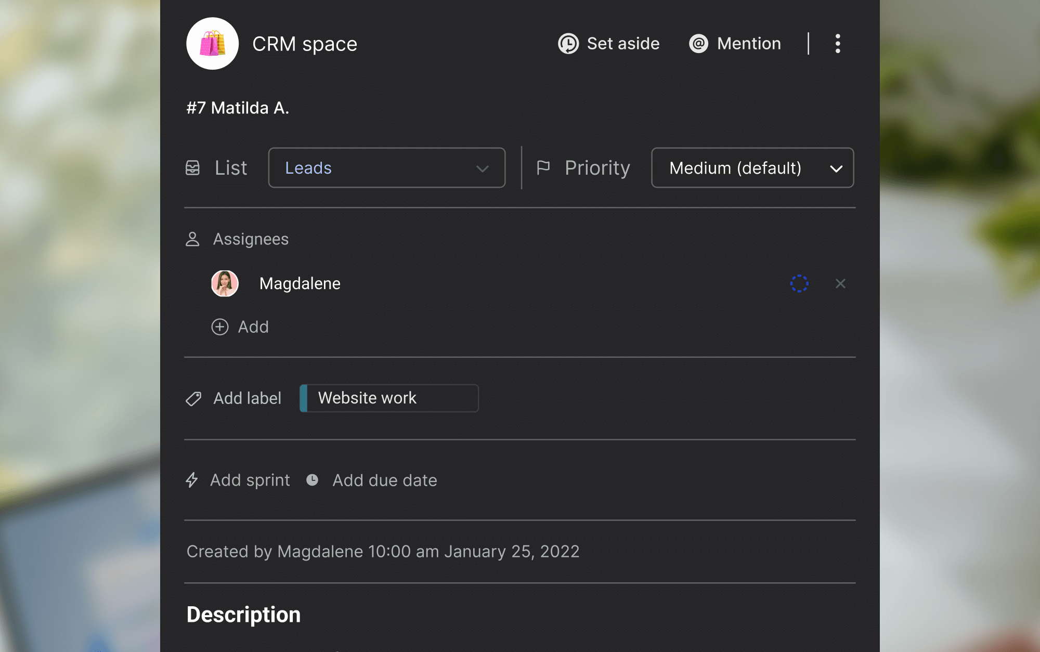This screenshot has width=1040, height=652.
Task: Click the due date clock icon
Action: (312, 480)
